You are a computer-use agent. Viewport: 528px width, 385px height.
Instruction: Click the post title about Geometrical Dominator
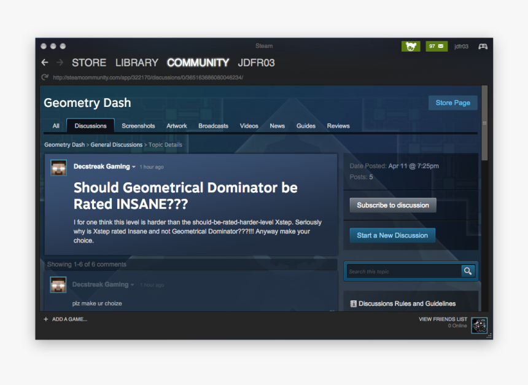click(185, 196)
